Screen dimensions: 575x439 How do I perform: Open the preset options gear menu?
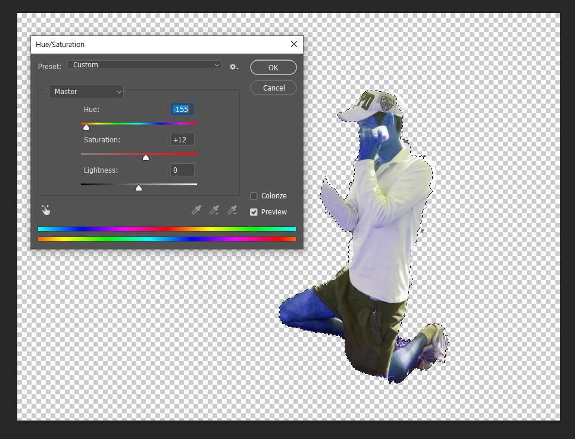pyautogui.click(x=233, y=67)
